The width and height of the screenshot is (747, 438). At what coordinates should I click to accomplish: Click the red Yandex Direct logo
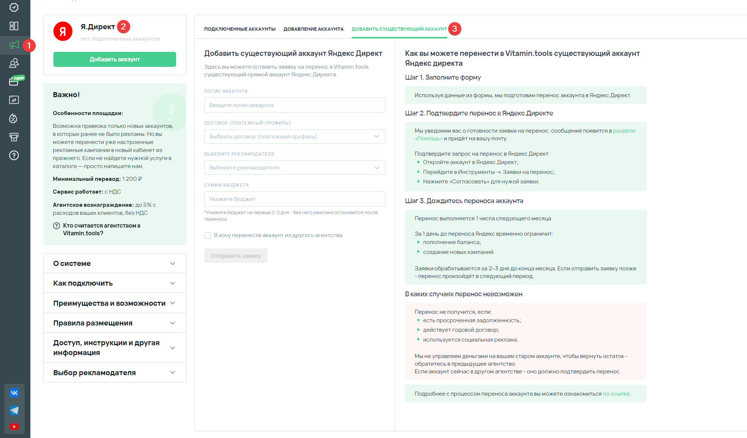point(63,31)
